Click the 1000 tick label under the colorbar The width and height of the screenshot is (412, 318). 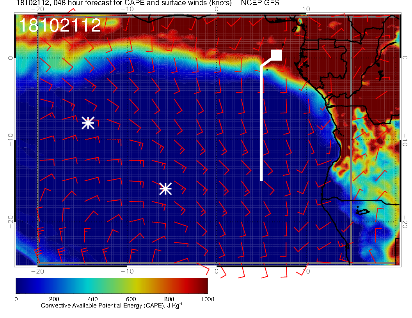(207, 299)
